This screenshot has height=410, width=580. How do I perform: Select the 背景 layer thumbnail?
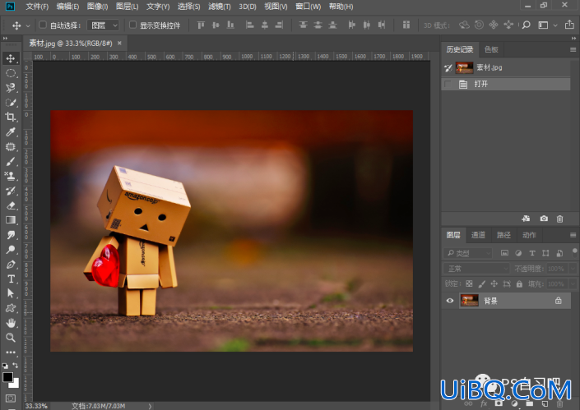click(469, 301)
